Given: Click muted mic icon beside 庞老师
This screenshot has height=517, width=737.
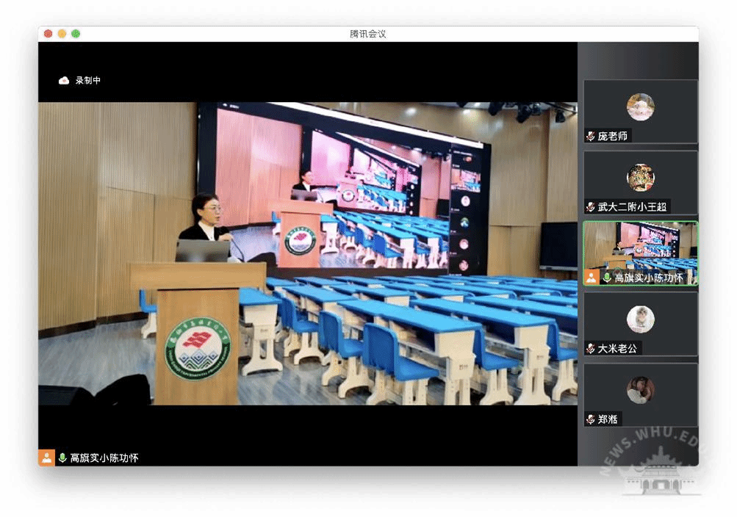Looking at the screenshot, I should (x=591, y=137).
